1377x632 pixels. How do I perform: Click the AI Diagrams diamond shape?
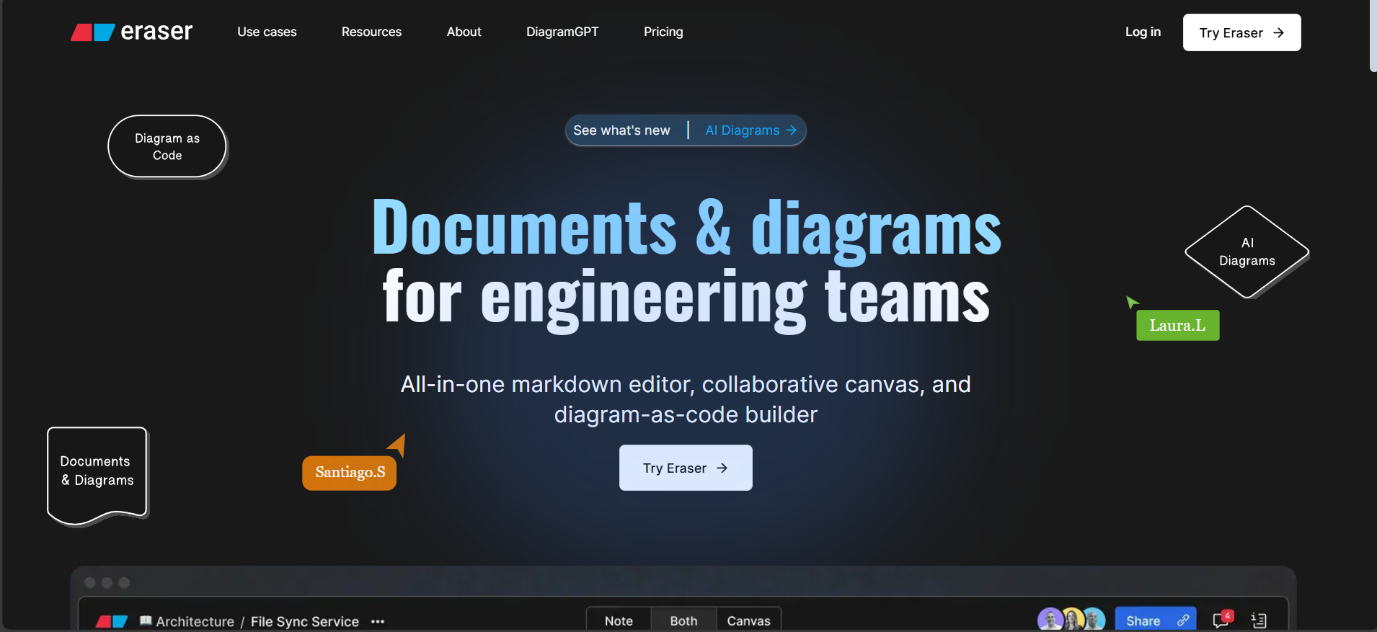tap(1247, 252)
